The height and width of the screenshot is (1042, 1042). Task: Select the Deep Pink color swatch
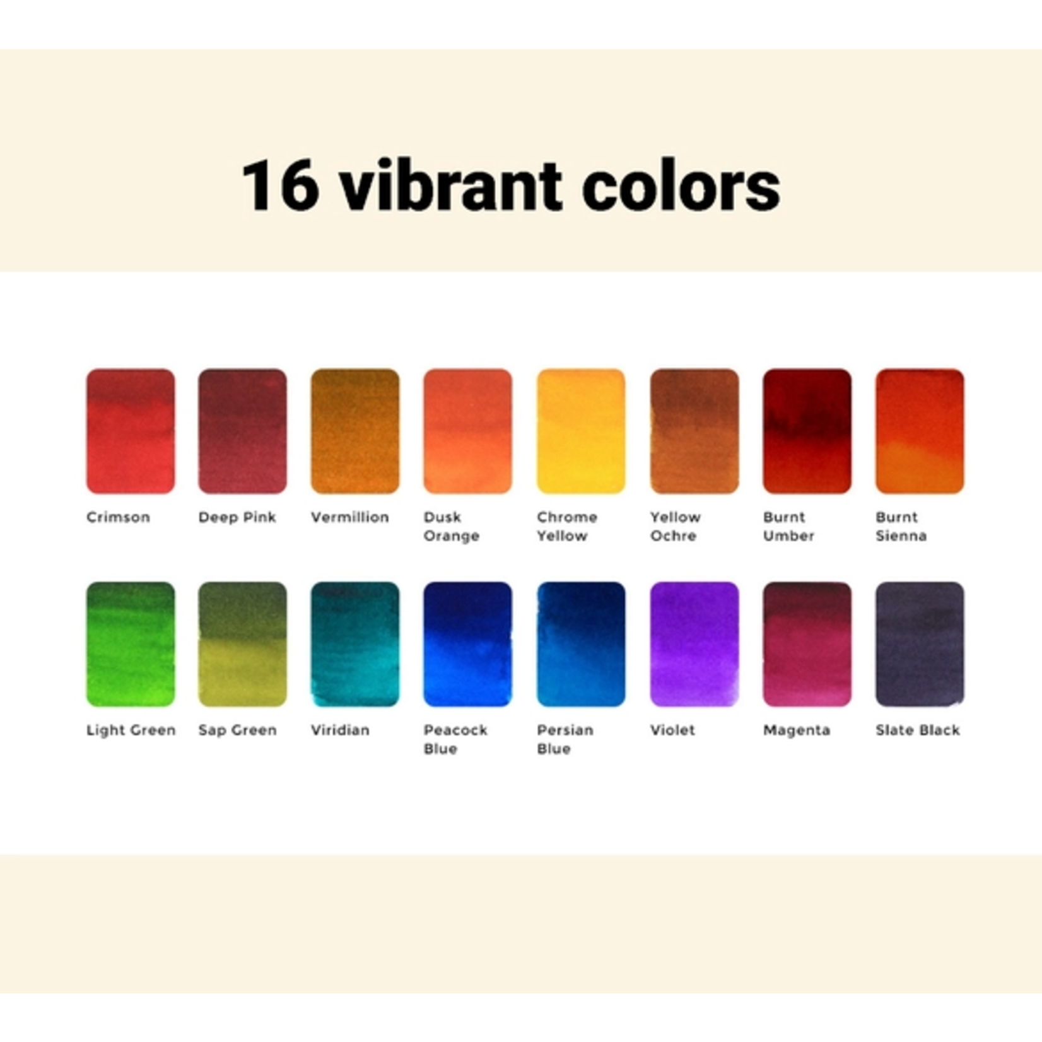pyautogui.click(x=242, y=431)
